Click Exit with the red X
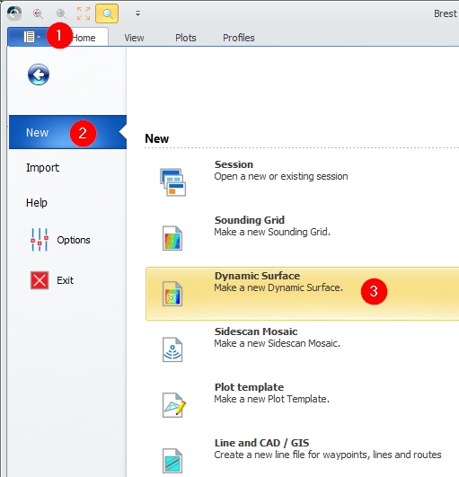This screenshot has height=477, width=459. click(52, 280)
